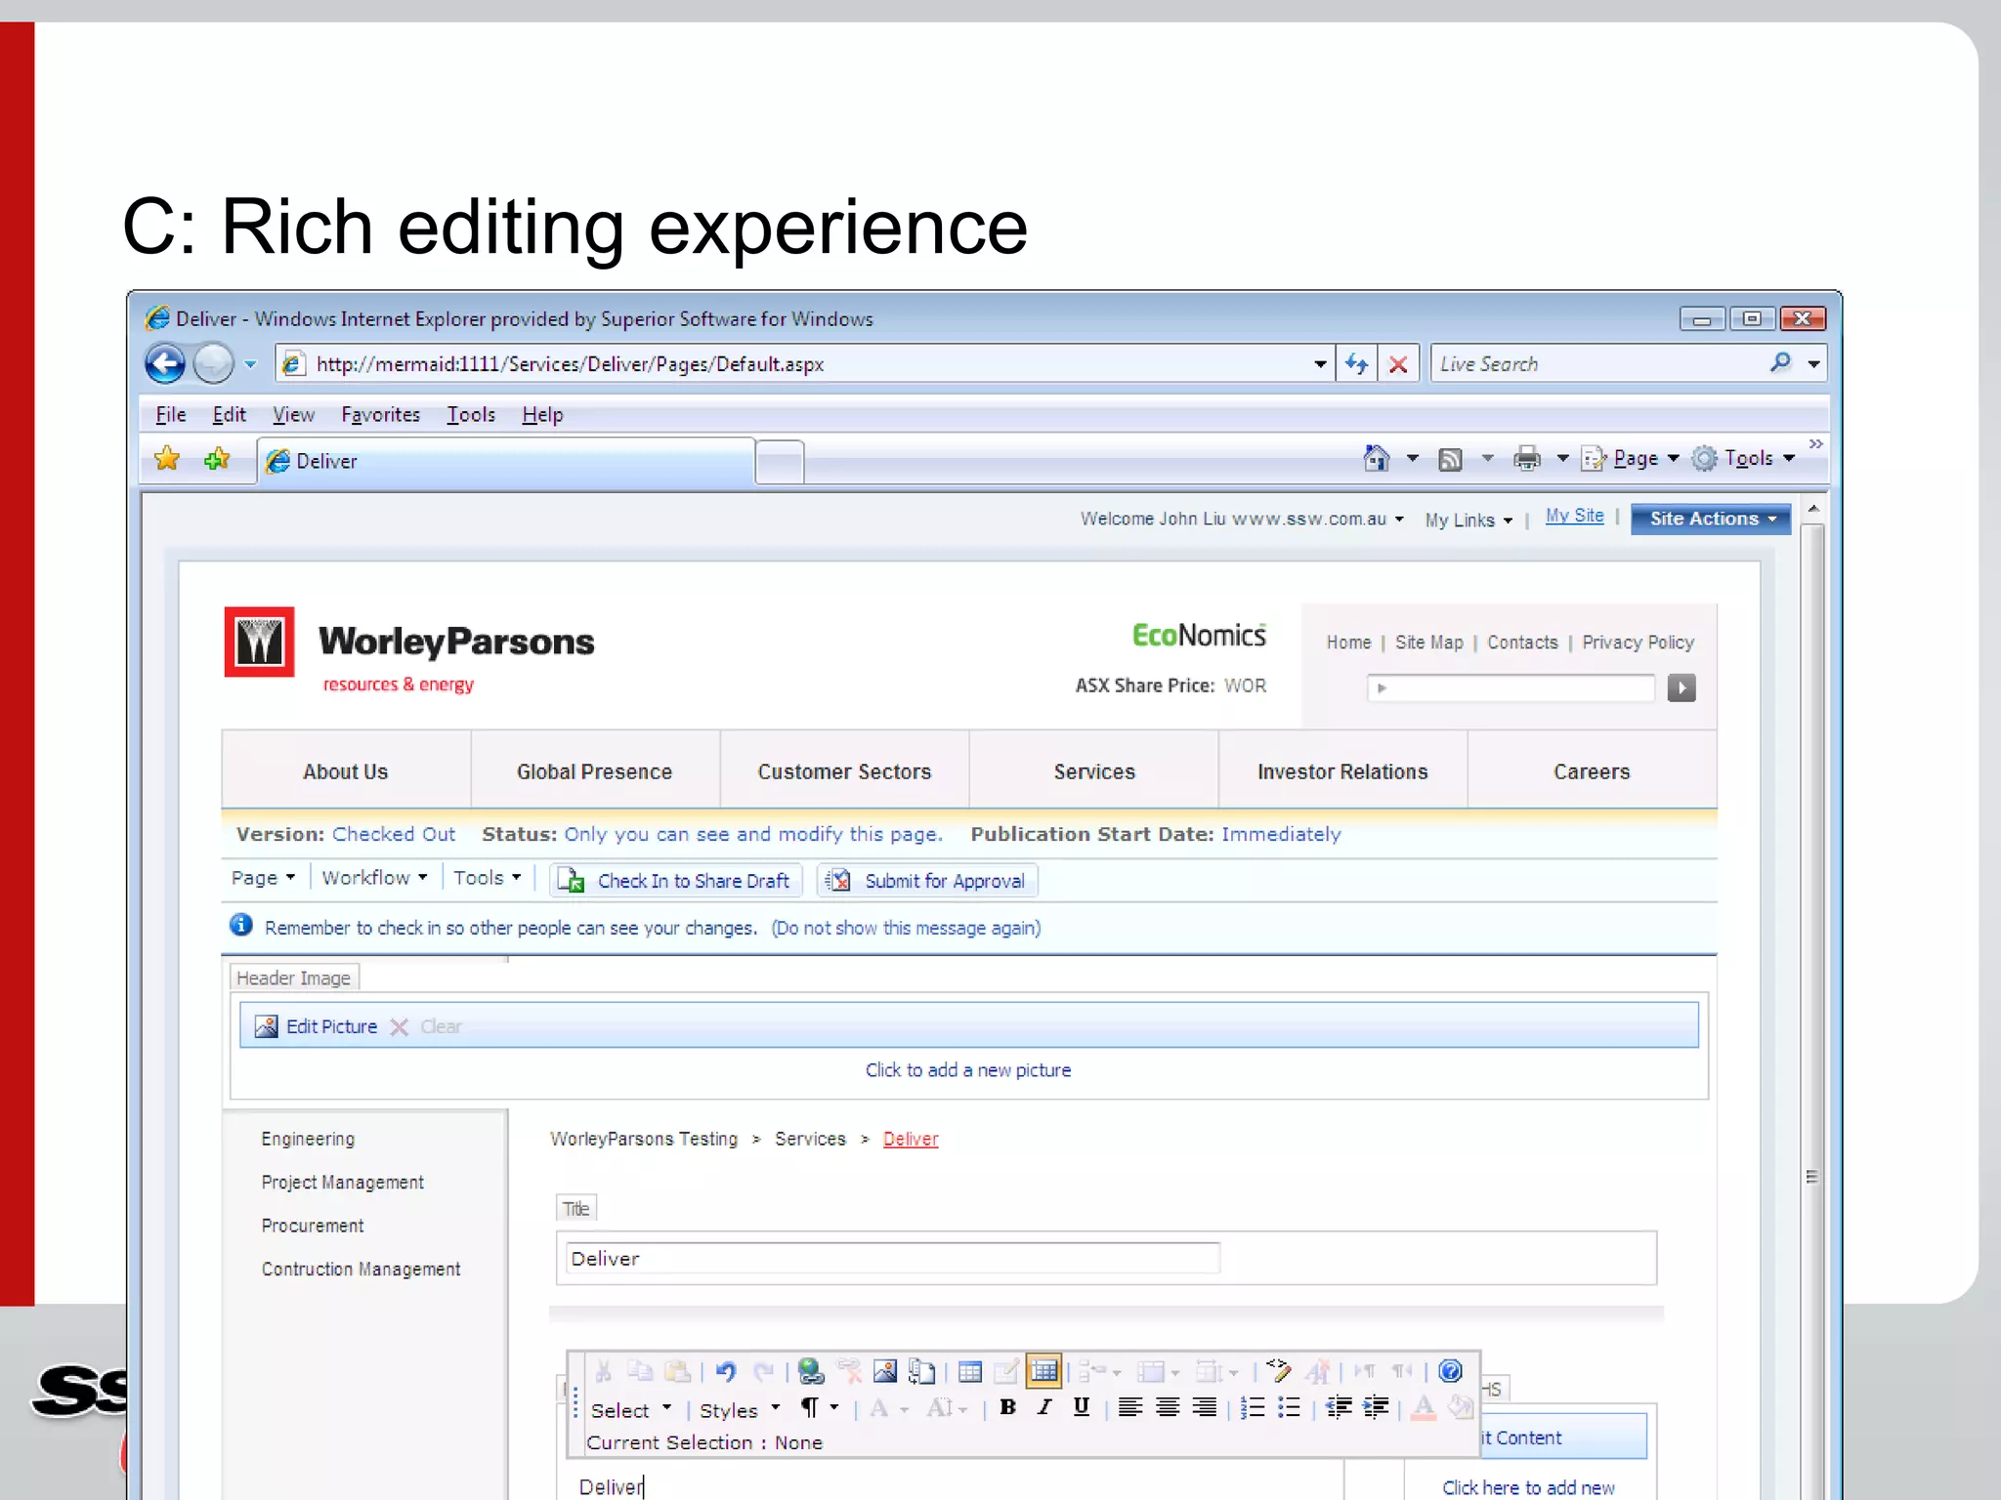Viewport: 2001px width, 1500px height.
Task: Open the Edit HTML Source icon
Action: 1279,1371
